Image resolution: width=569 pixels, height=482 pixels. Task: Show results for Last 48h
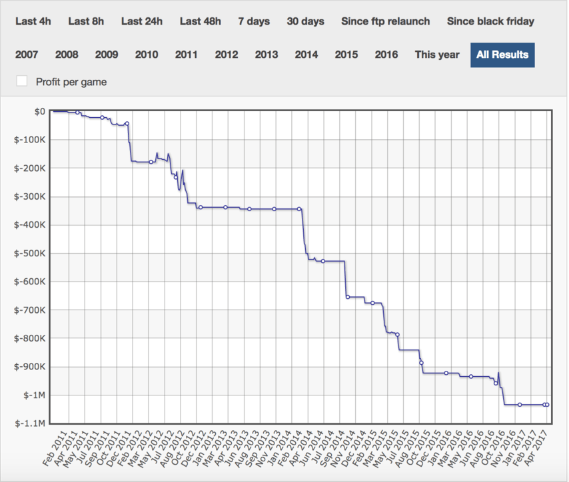click(x=201, y=21)
